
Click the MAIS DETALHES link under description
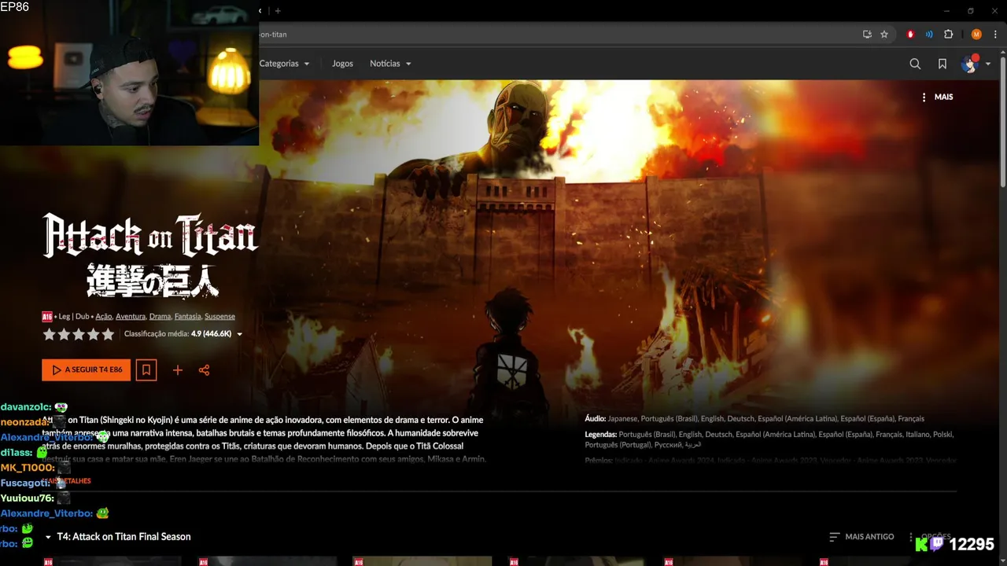67,481
